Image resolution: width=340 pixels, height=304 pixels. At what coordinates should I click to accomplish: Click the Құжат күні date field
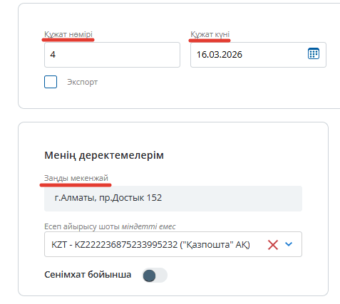tap(258, 55)
